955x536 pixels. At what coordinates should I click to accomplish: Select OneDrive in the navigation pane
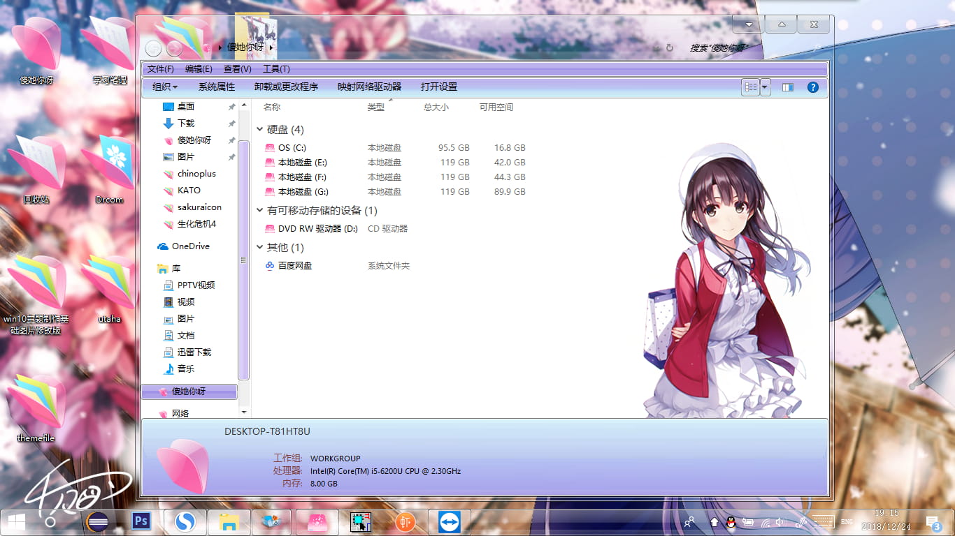click(x=187, y=246)
